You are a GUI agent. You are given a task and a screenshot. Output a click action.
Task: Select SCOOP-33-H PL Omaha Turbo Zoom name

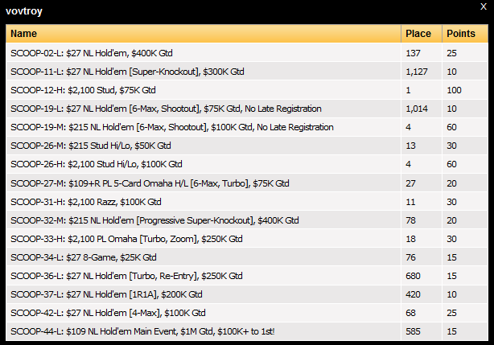click(x=126, y=239)
